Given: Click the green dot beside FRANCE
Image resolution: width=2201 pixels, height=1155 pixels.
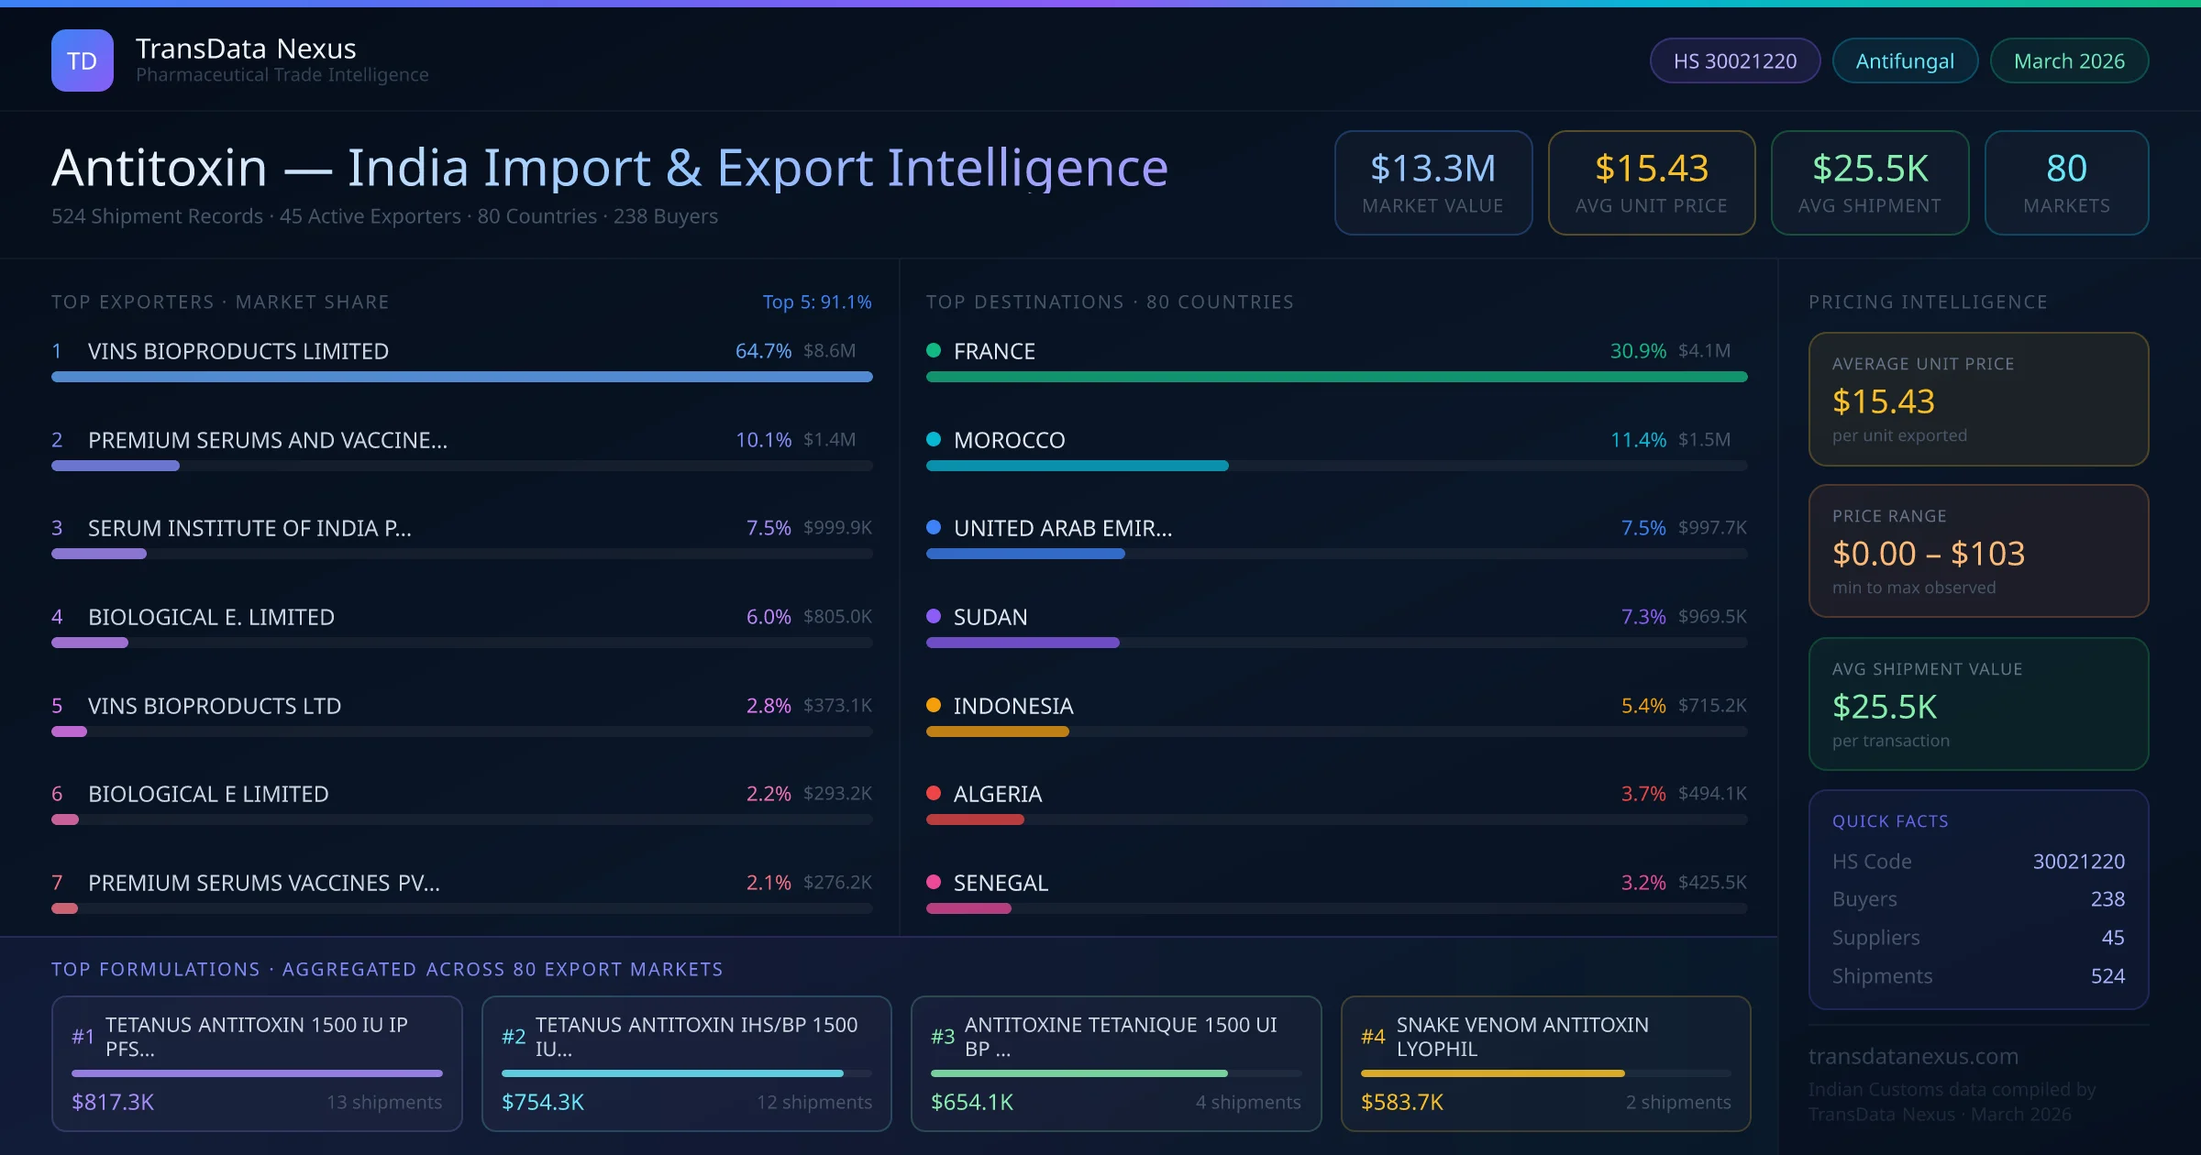Looking at the screenshot, I should coord(933,350).
